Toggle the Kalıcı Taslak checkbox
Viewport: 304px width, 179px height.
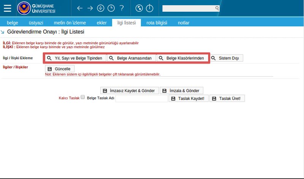tap(83, 97)
